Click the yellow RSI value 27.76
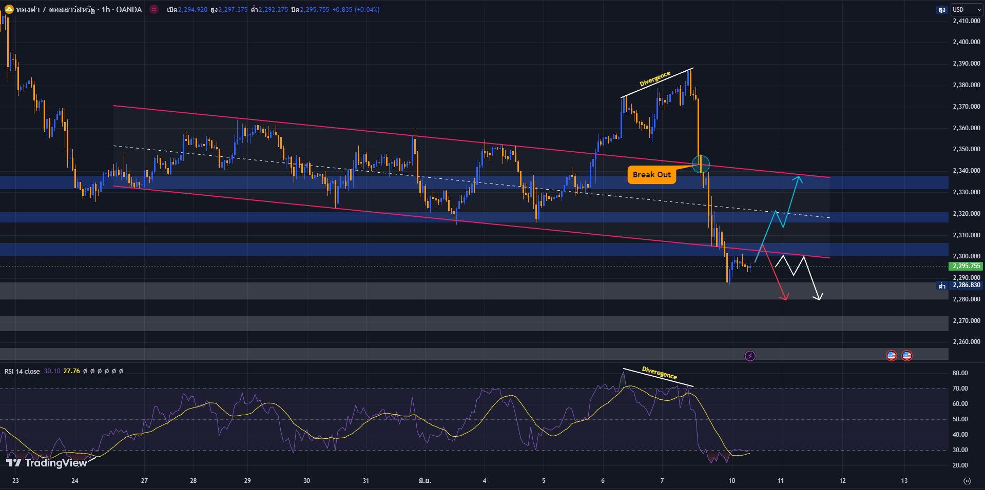The image size is (985, 490). (71, 371)
